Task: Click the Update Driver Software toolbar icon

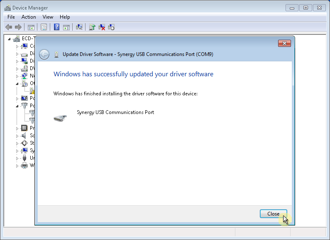Action: point(92,27)
